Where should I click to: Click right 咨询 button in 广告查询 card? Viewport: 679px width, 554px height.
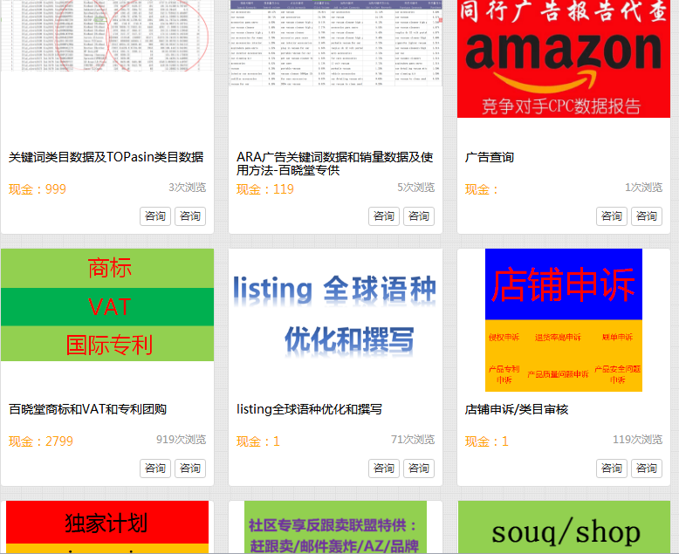coord(647,216)
